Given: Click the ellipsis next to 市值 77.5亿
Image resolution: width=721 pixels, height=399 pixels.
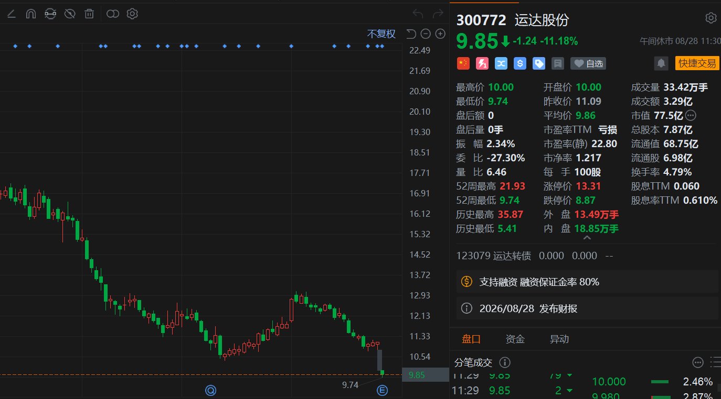Looking at the screenshot, I should 691,115.
